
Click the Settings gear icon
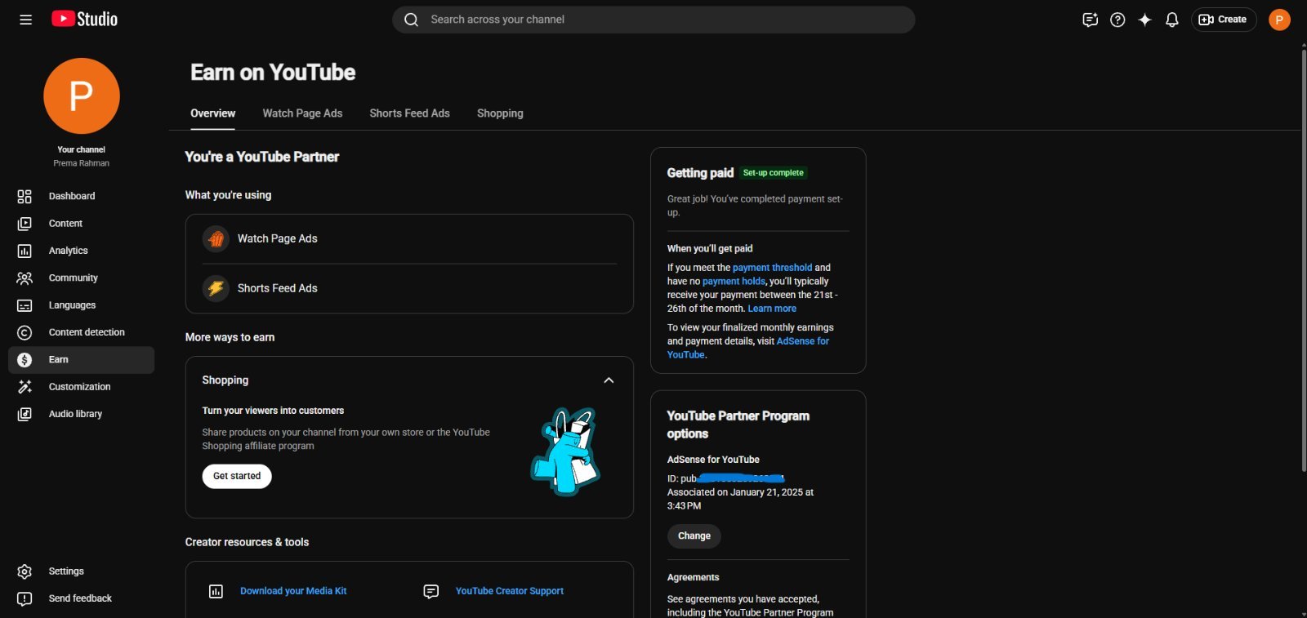[25, 571]
